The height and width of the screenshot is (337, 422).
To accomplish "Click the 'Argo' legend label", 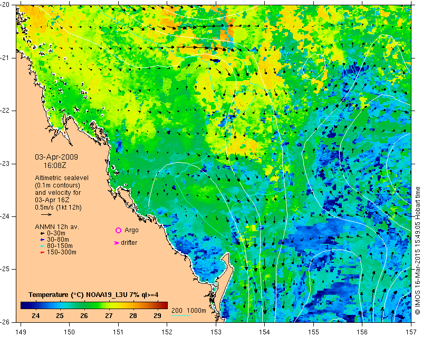I will pyautogui.click(x=131, y=230).
